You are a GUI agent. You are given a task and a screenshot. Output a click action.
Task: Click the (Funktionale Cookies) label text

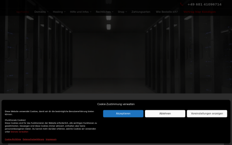[x=15, y=120]
